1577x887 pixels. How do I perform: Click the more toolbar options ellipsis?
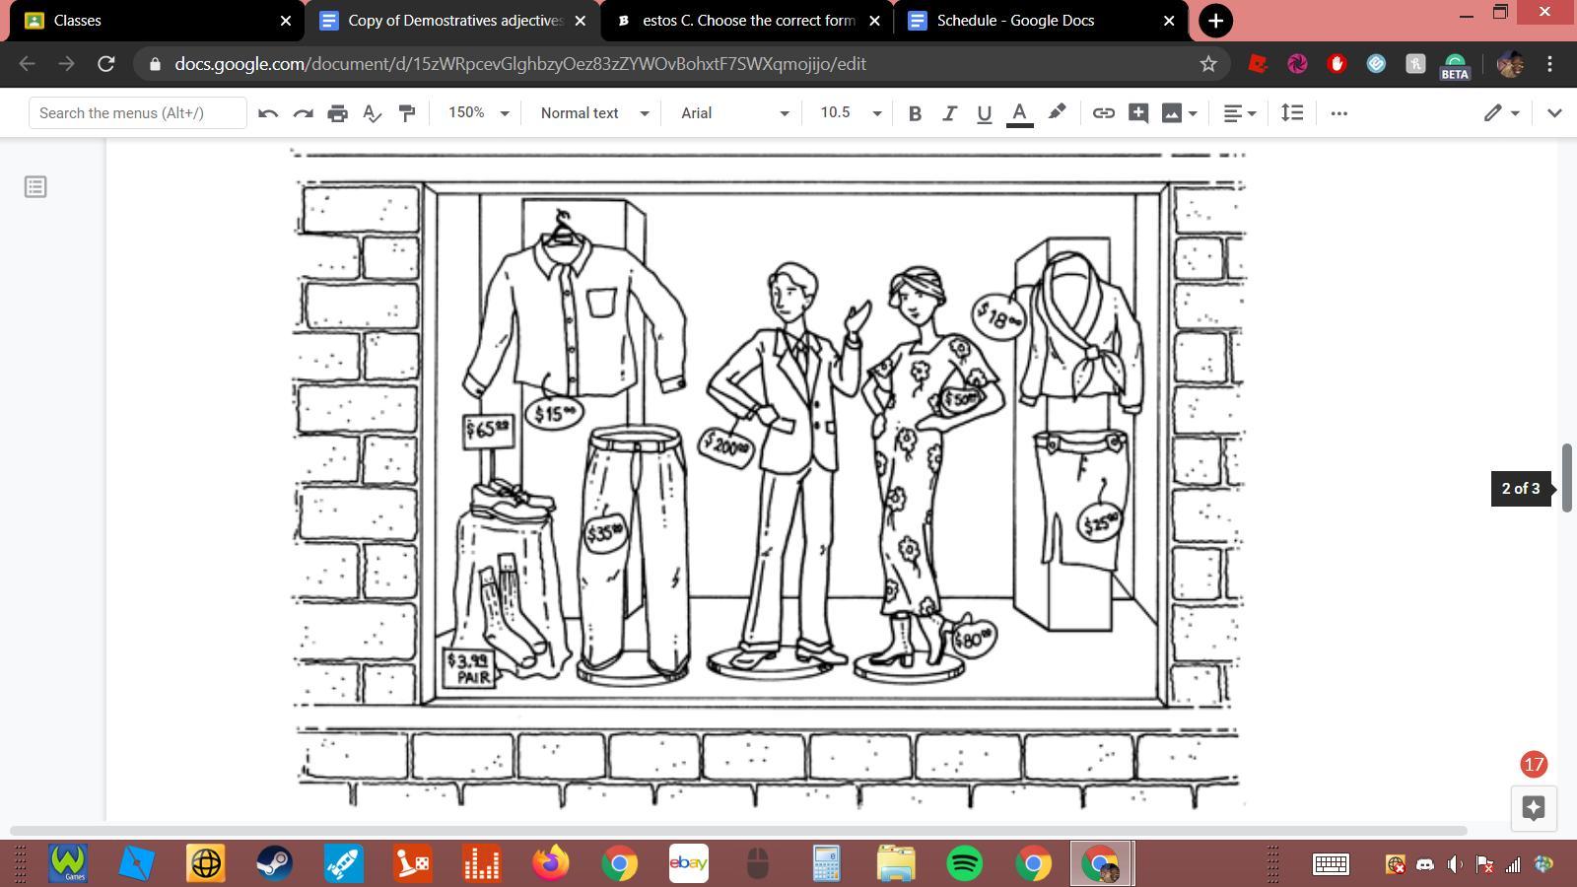click(1338, 113)
